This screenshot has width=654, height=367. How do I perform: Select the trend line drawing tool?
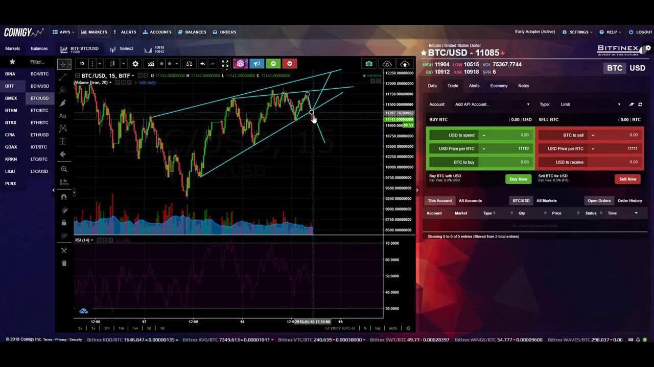point(63,77)
